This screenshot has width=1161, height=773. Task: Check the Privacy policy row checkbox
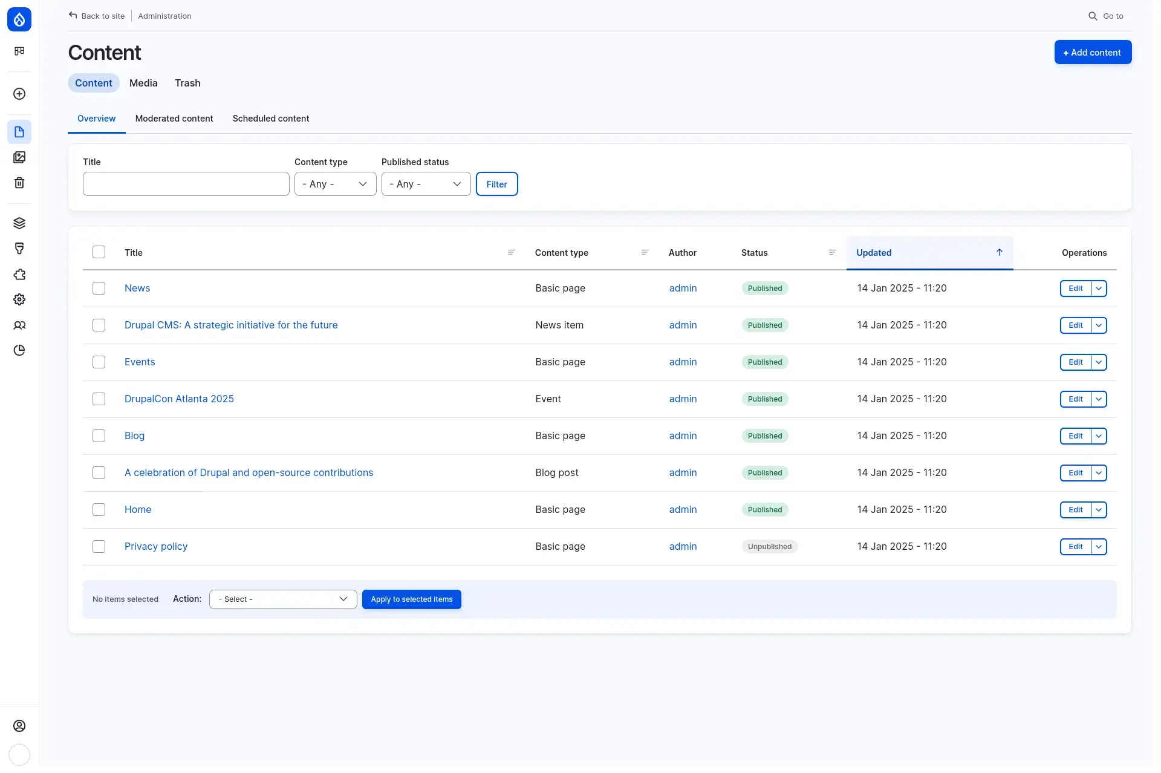[x=99, y=546]
